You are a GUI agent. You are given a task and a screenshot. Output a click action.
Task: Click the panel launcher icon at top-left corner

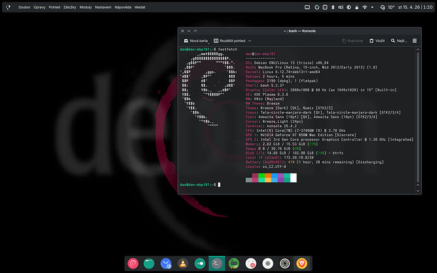point(8,7)
